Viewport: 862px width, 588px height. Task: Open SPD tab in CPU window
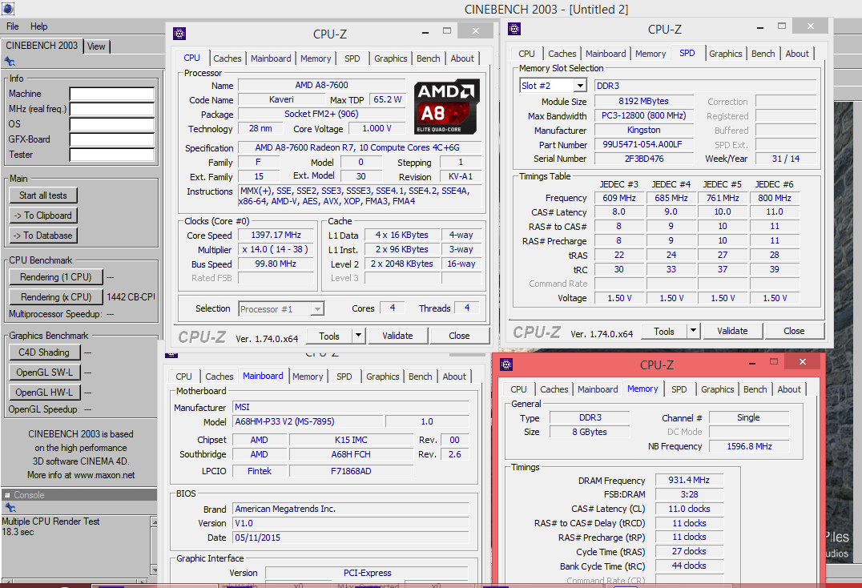tap(352, 58)
